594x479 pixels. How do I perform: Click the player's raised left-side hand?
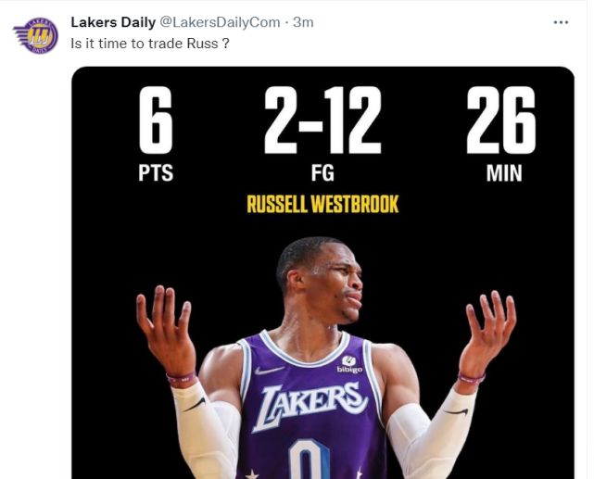pos(165,330)
